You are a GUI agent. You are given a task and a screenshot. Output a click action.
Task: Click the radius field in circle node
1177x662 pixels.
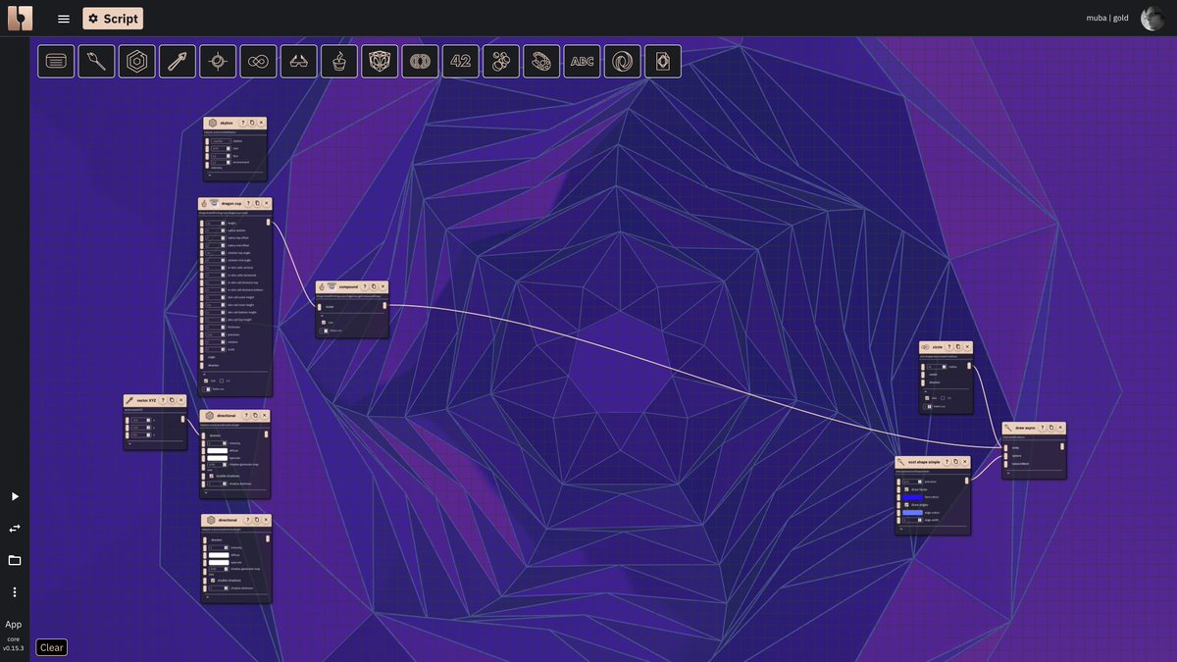click(x=936, y=367)
